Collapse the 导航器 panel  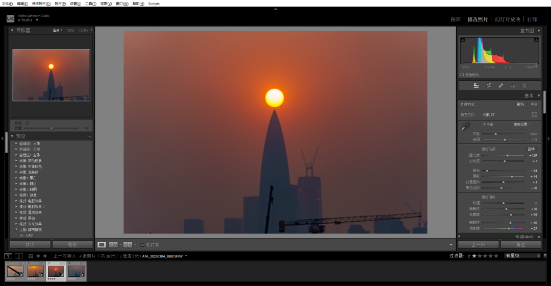coord(13,31)
